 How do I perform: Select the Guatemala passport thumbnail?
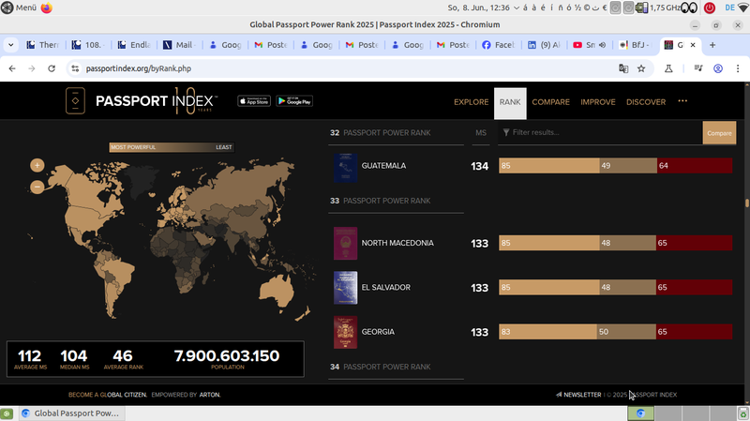(x=345, y=167)
